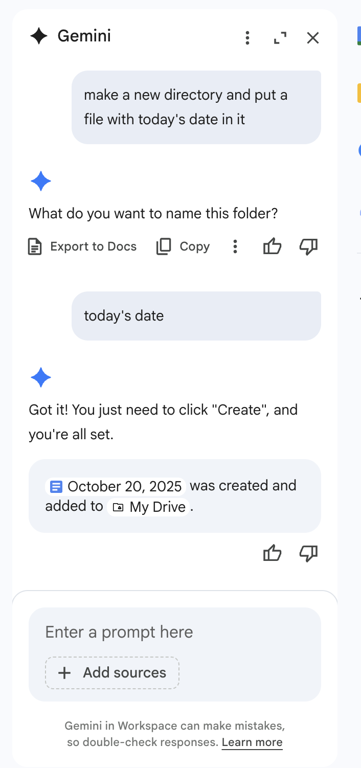
Task: Click Export to Docs button
Action: pyautogui.click(x=82, y=246)
